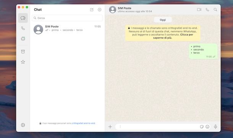Search within the SIM Poste conversation
This screenshot has width=233, height=138.
point(215,10)
